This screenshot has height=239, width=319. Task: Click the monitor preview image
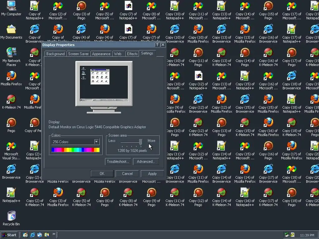[104, 87]
